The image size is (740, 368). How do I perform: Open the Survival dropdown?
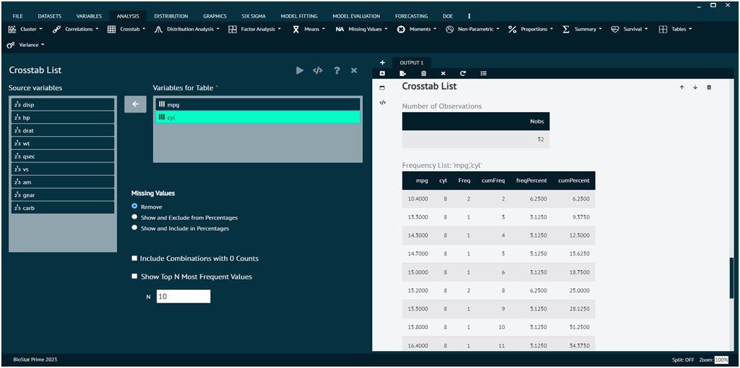629,29
